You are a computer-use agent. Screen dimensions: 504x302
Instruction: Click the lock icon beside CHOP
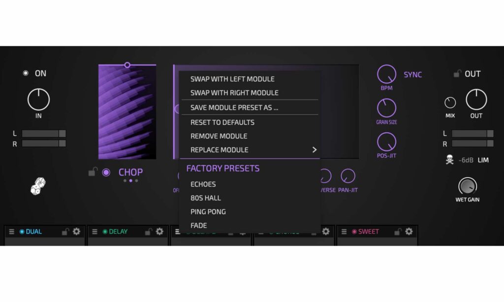pos(92,172)
